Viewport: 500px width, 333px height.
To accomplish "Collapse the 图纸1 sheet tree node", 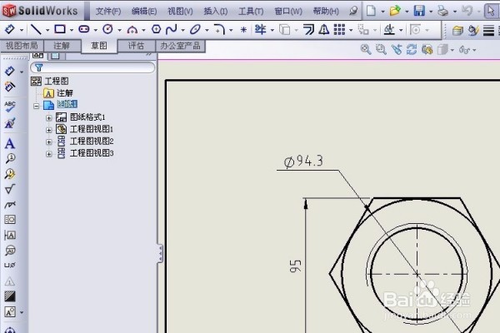I will pos(36,106).
